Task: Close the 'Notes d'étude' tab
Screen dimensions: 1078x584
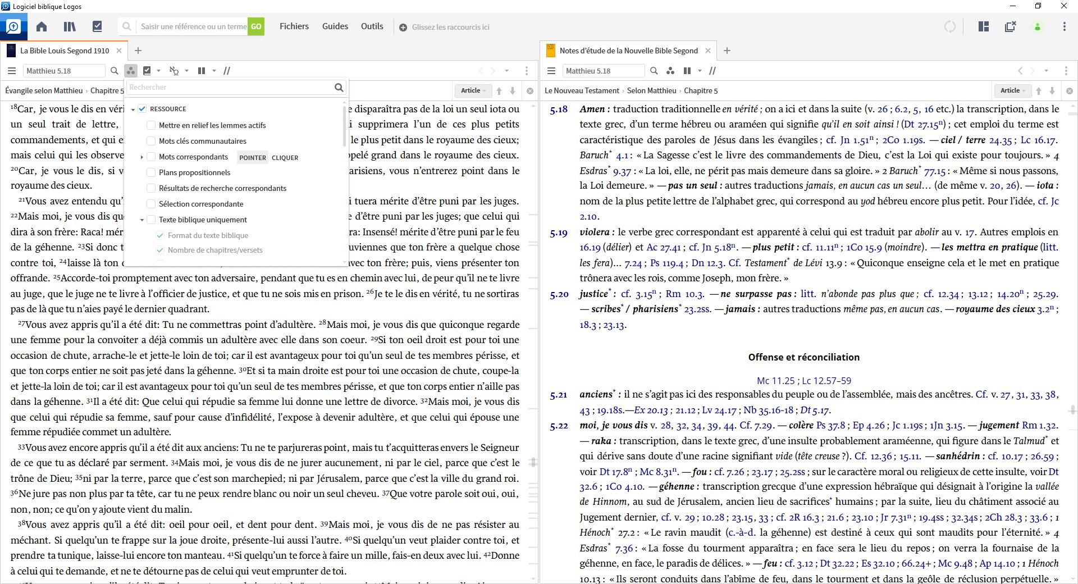Action: coord(708,51)
